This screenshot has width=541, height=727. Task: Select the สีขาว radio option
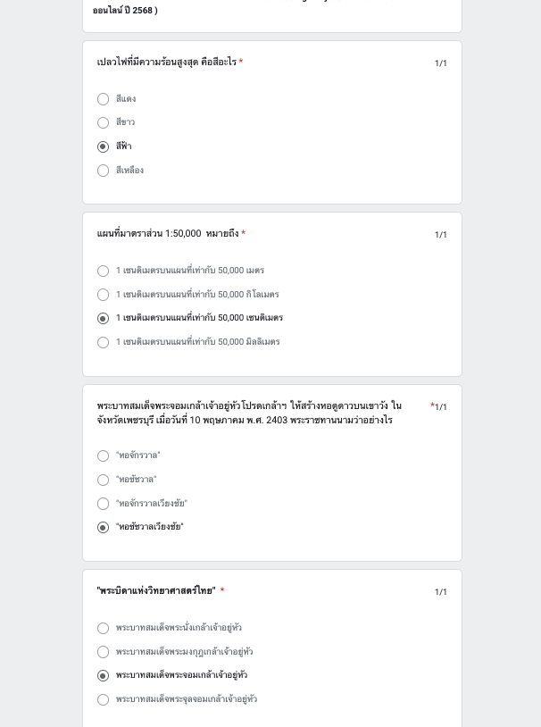[104, 122]
